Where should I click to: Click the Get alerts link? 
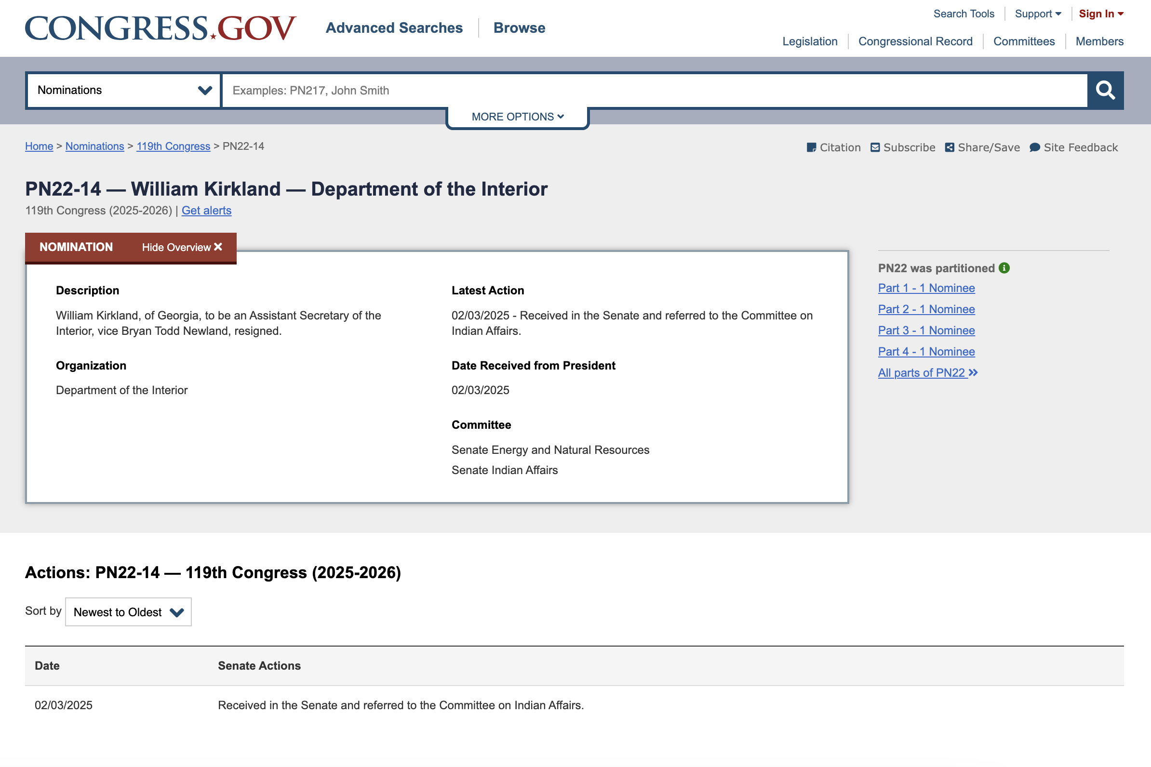pyautogui.click(x=206, y=211)
